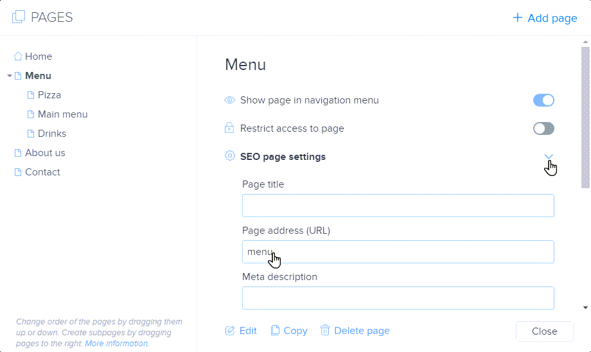The image size is (591, 352).
Task: Select the About us page
Action: (45, 153)
